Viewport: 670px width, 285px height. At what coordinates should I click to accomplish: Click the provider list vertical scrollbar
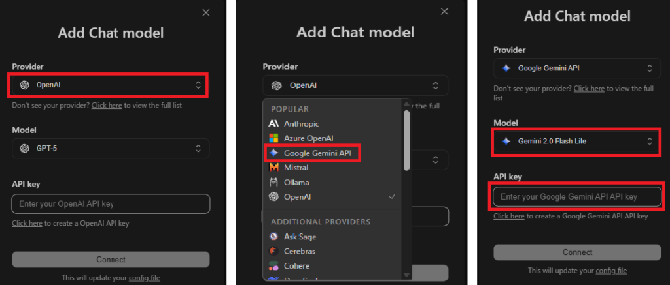pyautogui.click(x=406, y=137)
